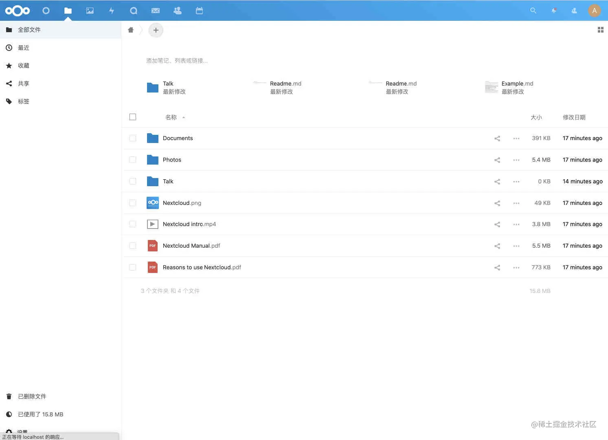Click the search magnifier icon
Image resolution: width=608 pixels, height=440 pixels.
(x=533, y=11)
